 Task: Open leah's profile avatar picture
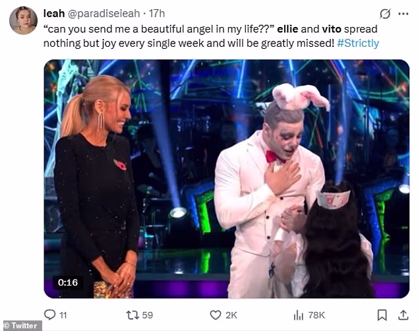(x=23, y=20)
